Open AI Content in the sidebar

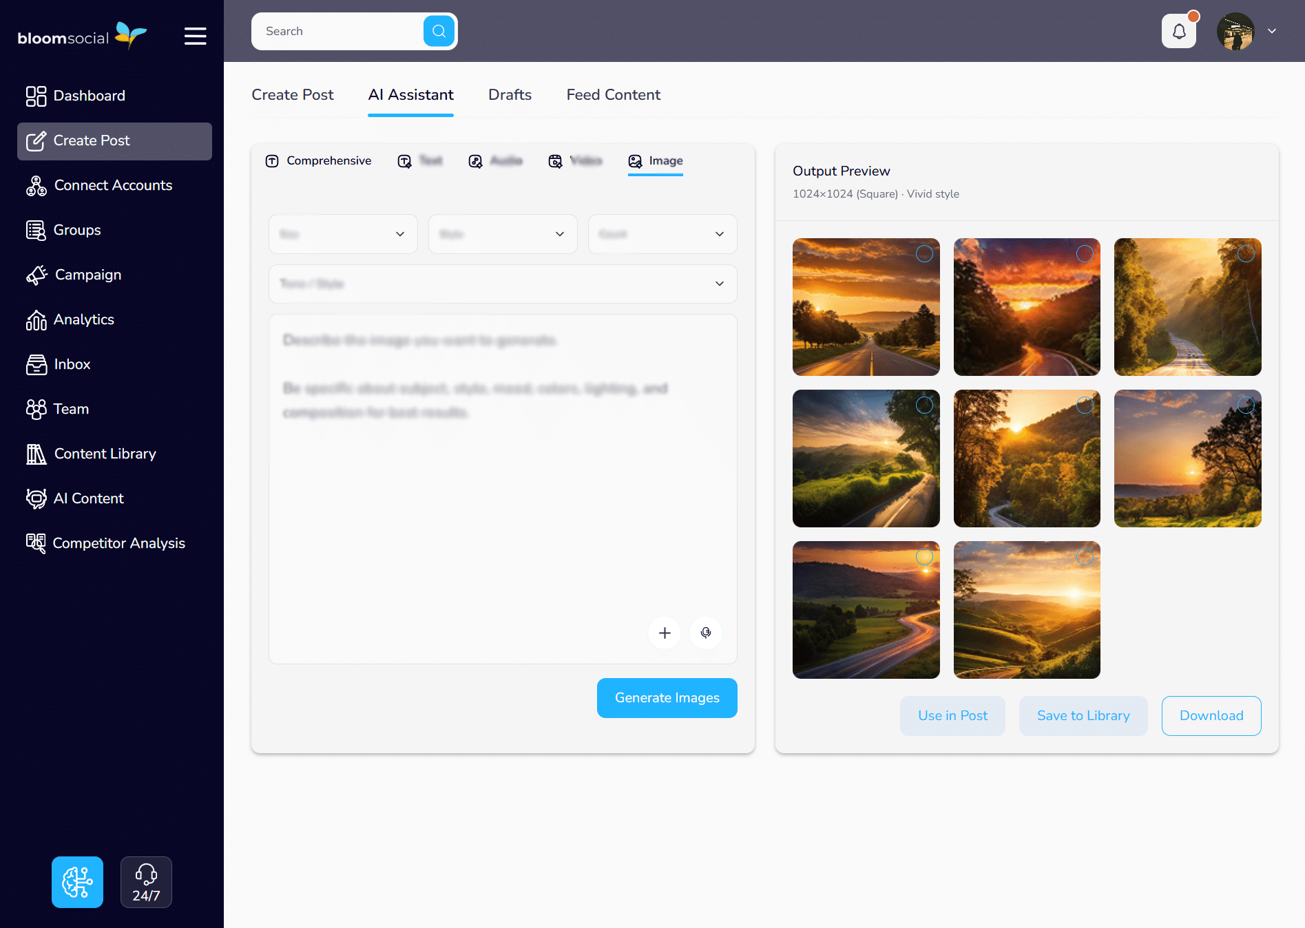(x=114, y=498)
